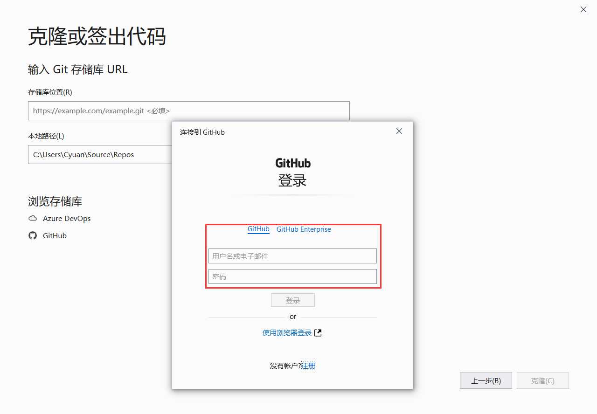Screen dimensions: 597x414
Task: Click the 存储库位置 URL input field
Action: 189,111
